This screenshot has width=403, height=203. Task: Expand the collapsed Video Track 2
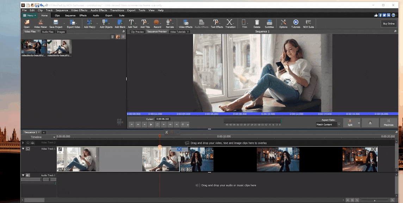[23, 143]
